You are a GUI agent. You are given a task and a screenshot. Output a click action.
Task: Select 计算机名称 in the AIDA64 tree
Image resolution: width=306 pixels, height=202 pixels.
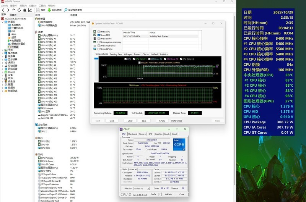17,28
